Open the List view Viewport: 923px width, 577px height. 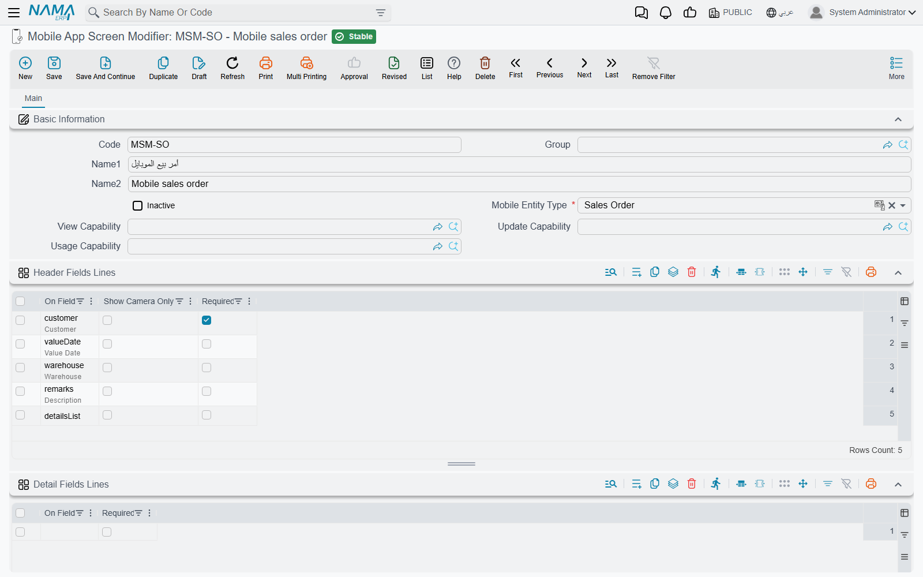click(x=427, y=68)
